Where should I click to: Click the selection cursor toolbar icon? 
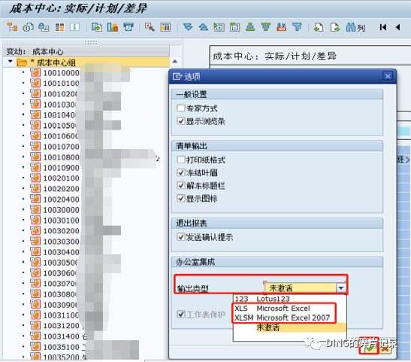150,27
